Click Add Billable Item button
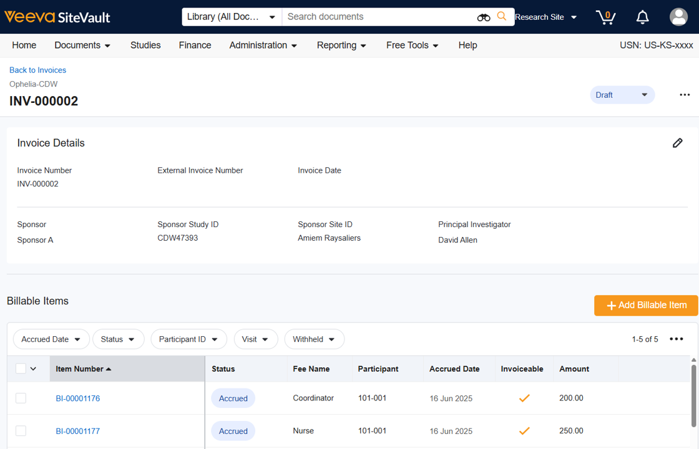The height and width of the screenshot is (449, 699). click(x=645, y=305)
